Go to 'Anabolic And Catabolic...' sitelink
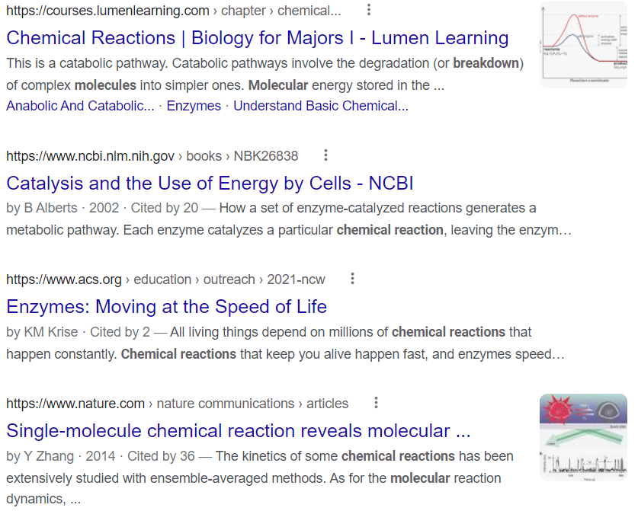Screen dimensions: 638x511 80,106
